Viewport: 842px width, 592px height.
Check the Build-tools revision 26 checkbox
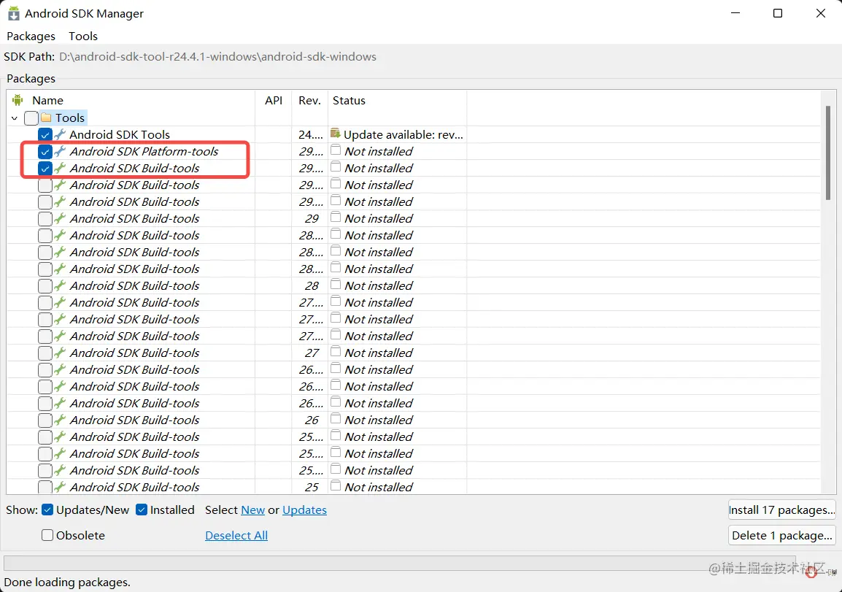(45, 420)
